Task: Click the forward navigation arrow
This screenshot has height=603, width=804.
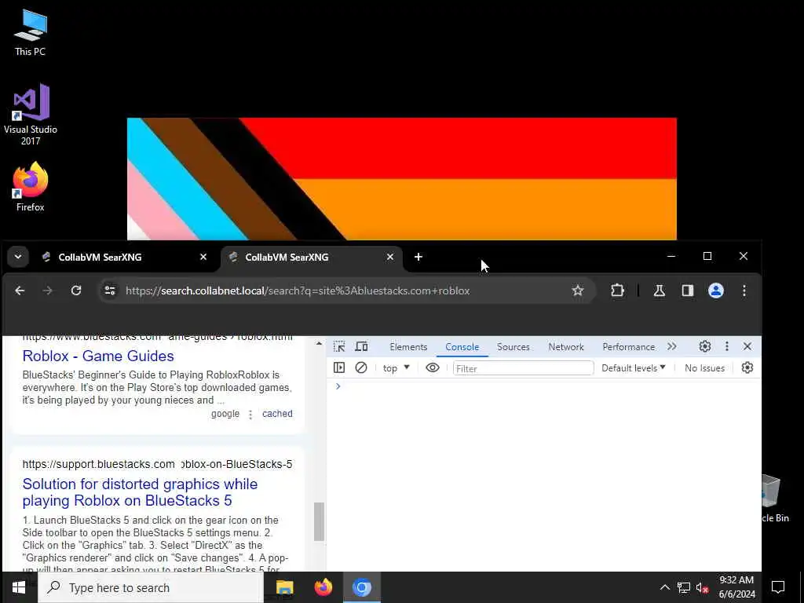Action: click(48, 291)
